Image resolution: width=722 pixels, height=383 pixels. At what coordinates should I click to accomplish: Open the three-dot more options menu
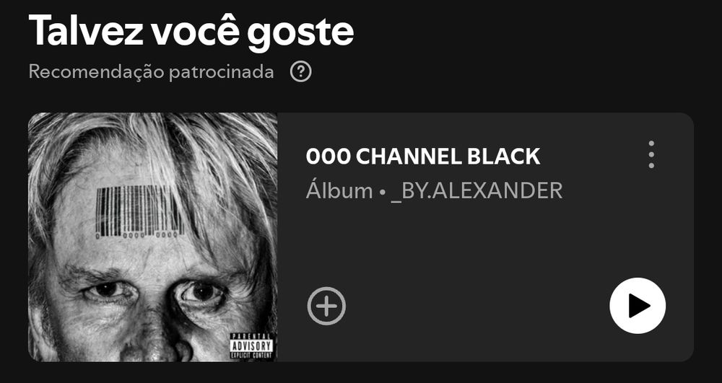click(651, 154)
